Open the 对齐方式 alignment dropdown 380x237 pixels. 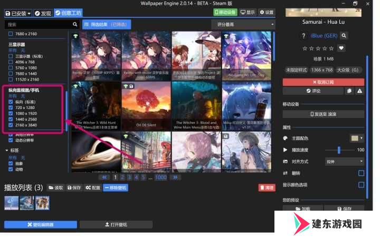coord(344,162)
